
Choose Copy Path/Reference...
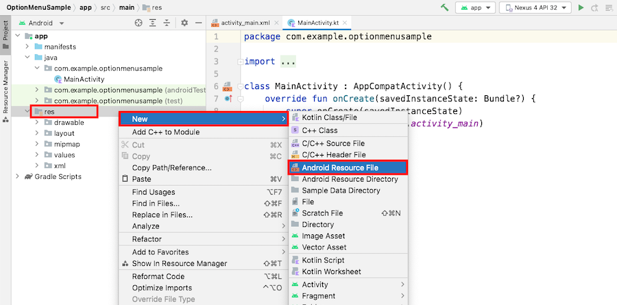coord(204,168)
